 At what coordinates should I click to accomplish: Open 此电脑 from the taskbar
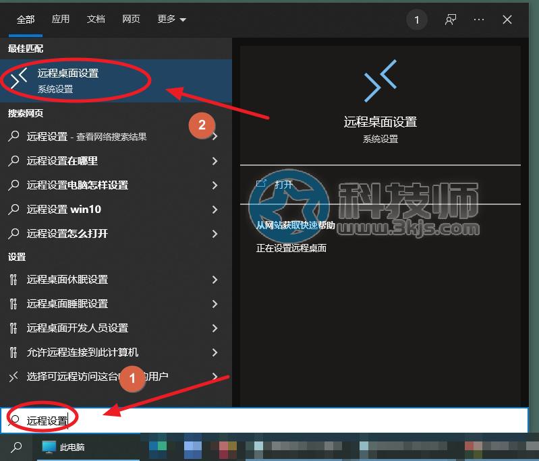88,447
